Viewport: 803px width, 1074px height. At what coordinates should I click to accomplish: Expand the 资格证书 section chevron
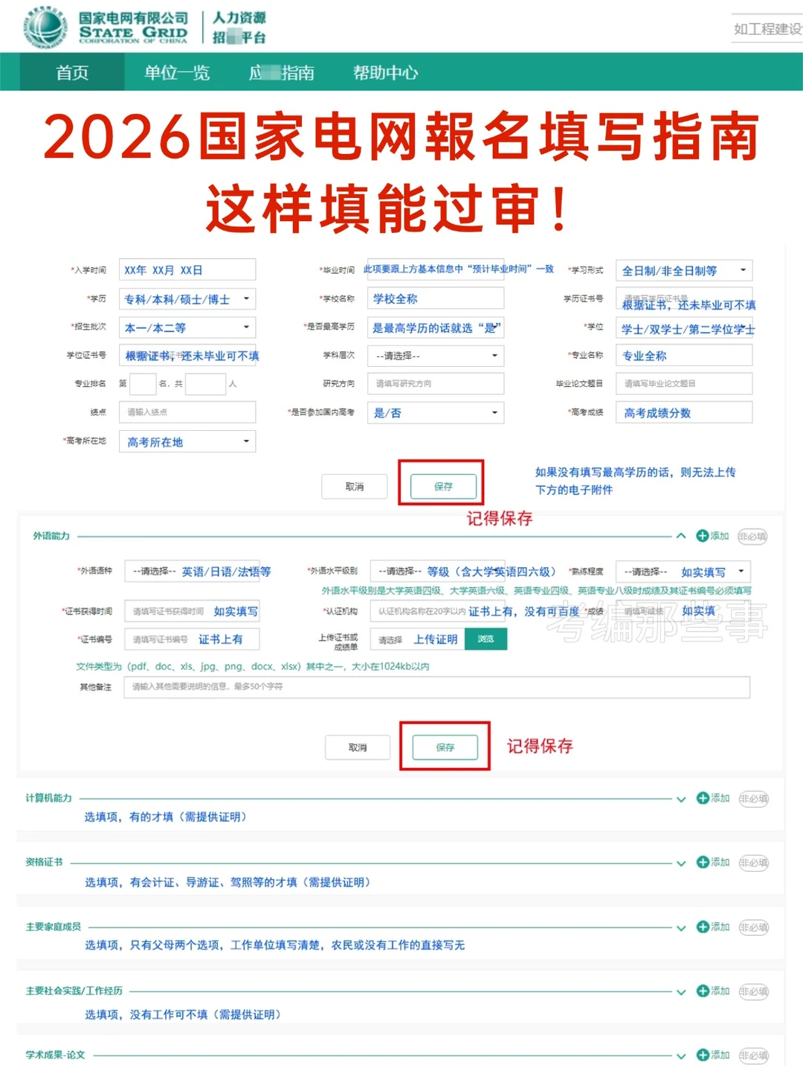[x=681, y=863]
